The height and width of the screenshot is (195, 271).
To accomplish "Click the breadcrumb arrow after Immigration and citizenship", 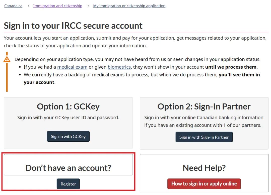I will coord(89,6).
